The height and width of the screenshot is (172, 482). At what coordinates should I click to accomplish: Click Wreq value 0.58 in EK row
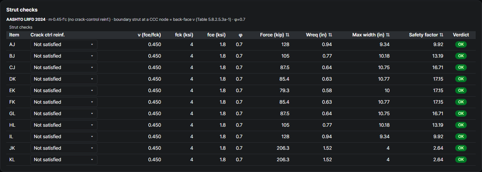click(327, 91)
